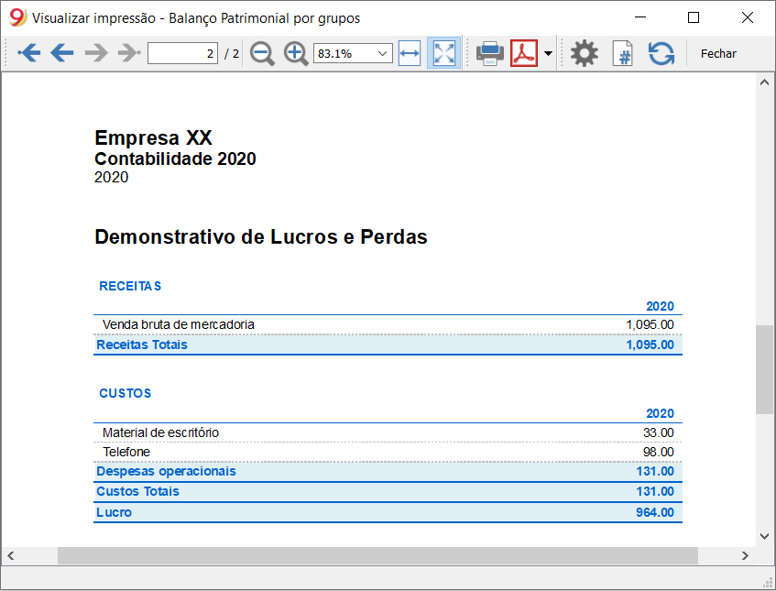Image resolution: width=776 pixels, height=591 pixels.
Task: Maximize the preview window
Action: pyautogui.click(x=694, y=17)
